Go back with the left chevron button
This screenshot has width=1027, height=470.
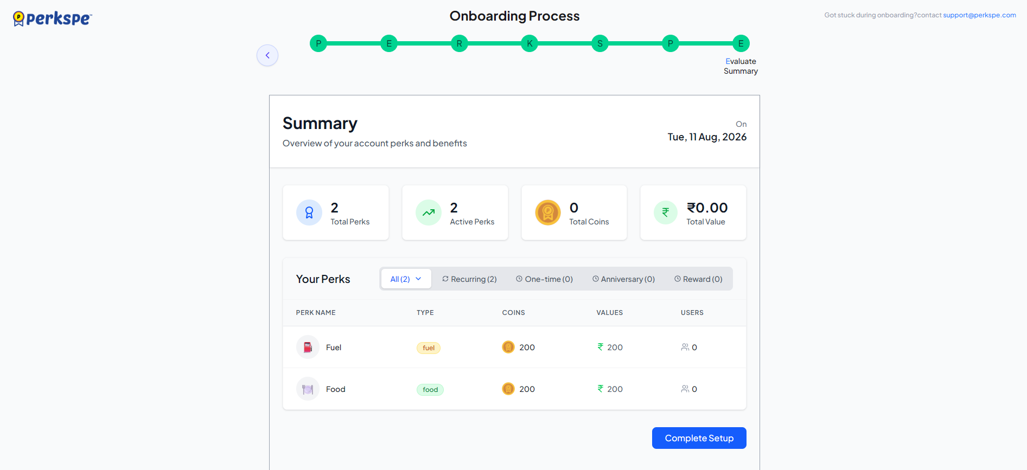click(x=267, y=55)
